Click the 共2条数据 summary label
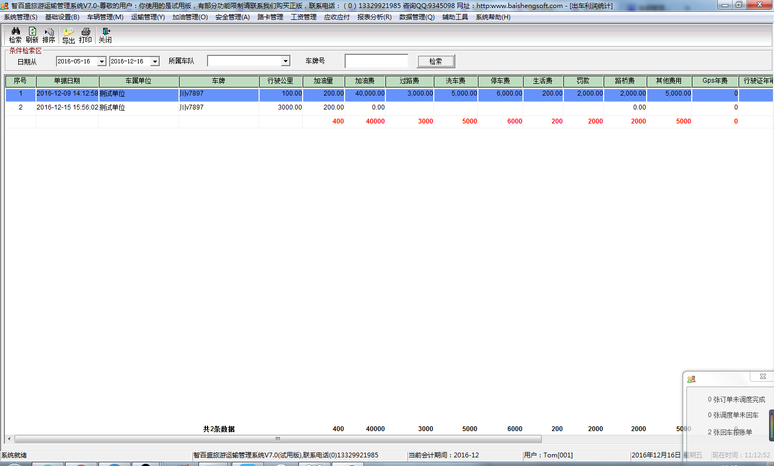Image resolution: width=774 pixels, height=466 pixels. coord(219,429)
